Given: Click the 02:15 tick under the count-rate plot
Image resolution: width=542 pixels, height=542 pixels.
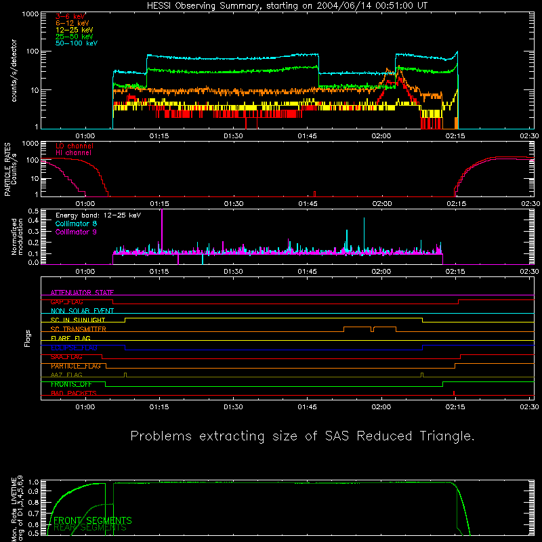Looking at the screenshot, I should 455,136.
